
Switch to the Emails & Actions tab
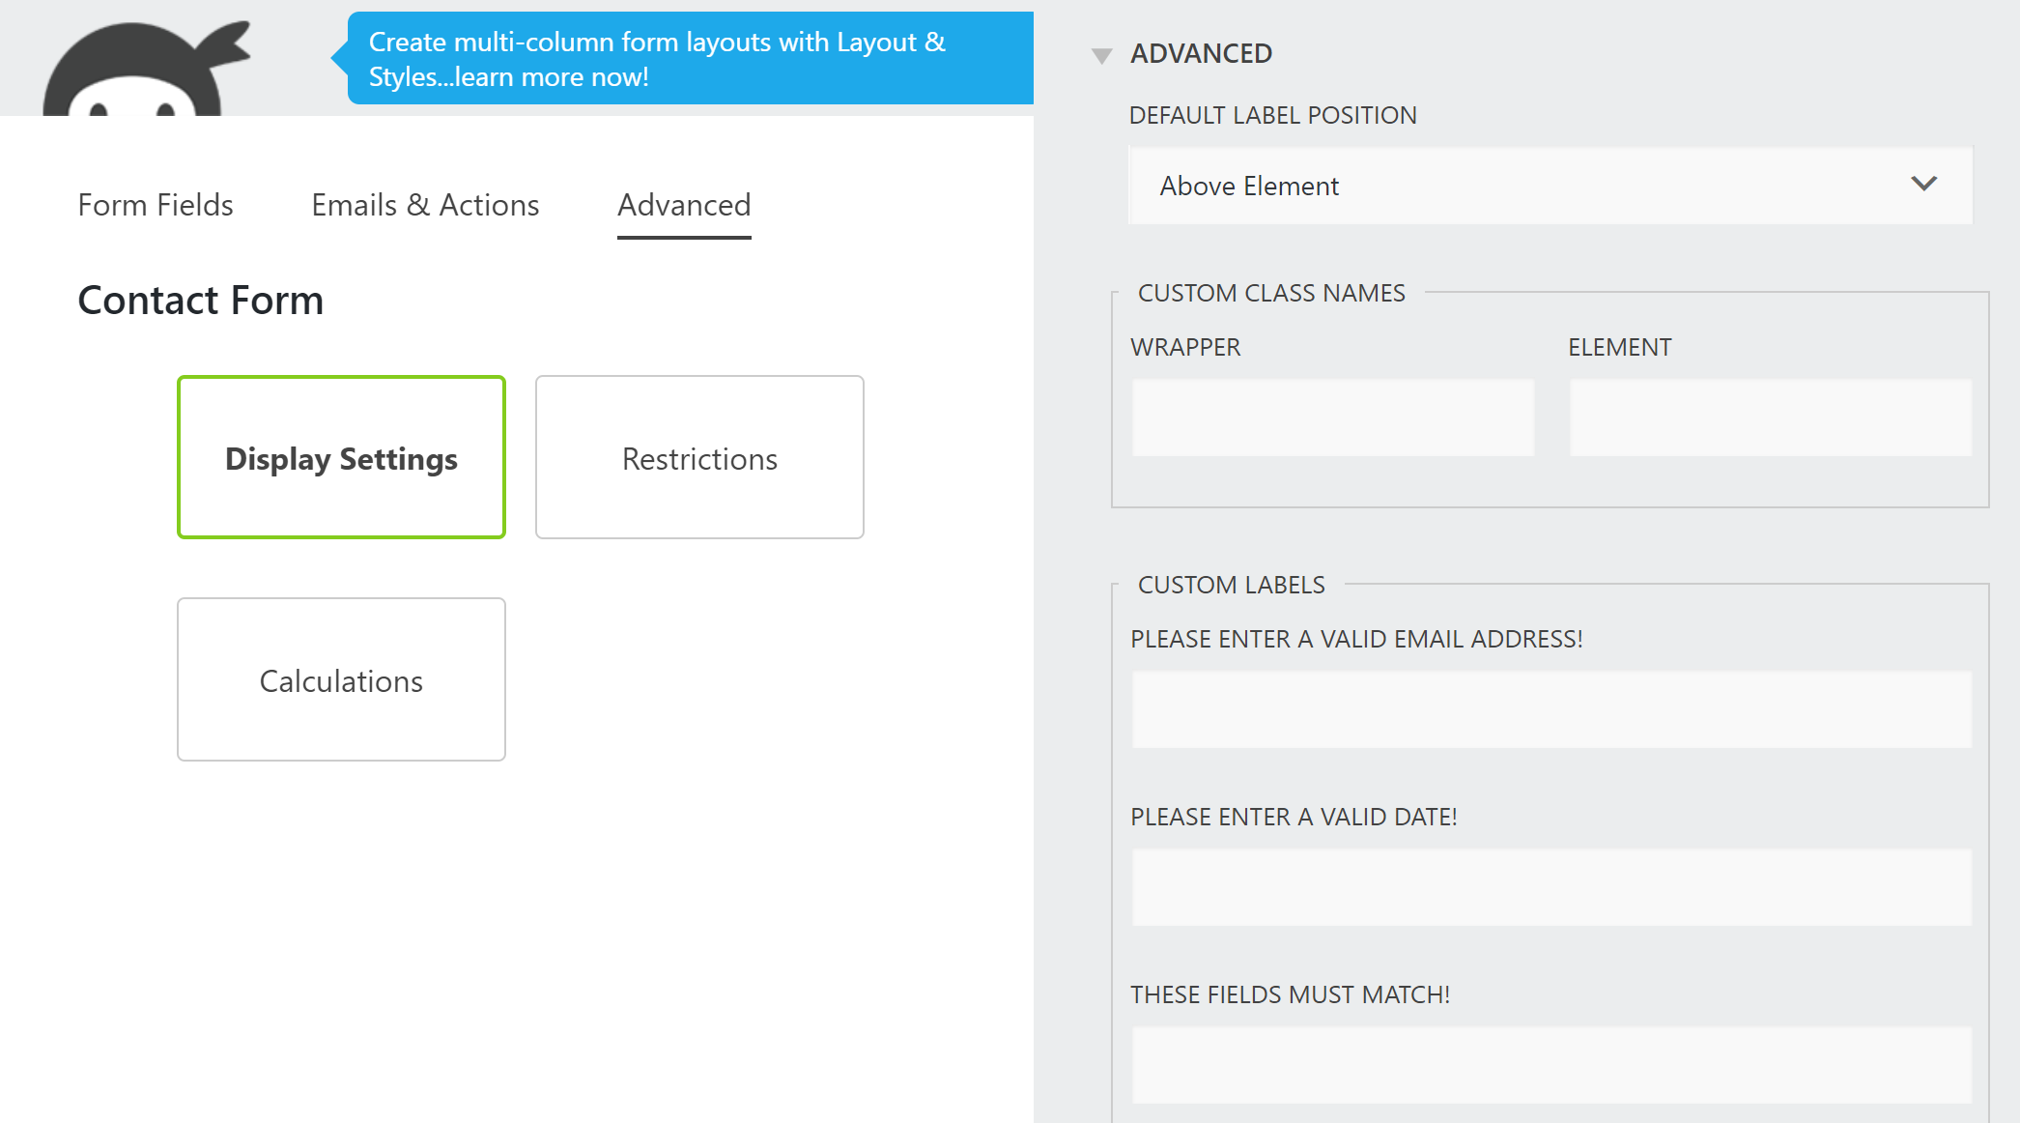(x=425, y=205)
